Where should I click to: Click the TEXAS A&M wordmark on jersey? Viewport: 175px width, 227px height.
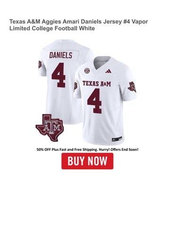97,84
